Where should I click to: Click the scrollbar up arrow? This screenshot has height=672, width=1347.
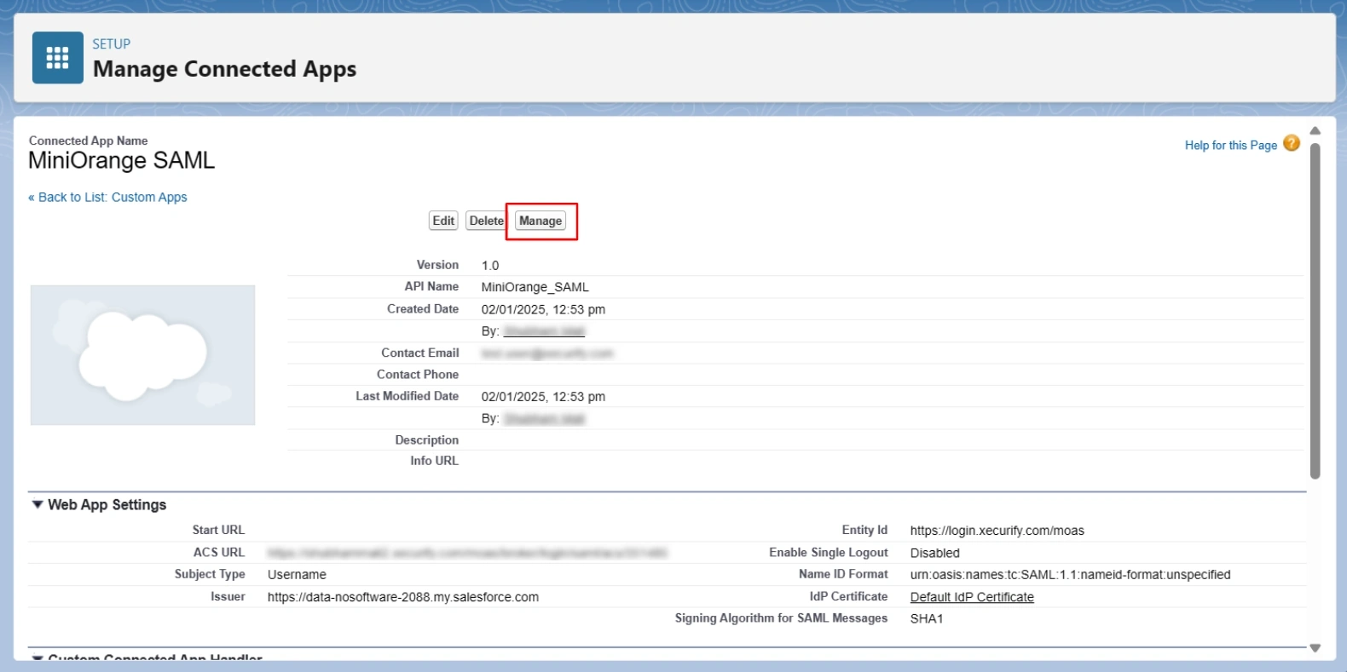[x=1315, y=131]
